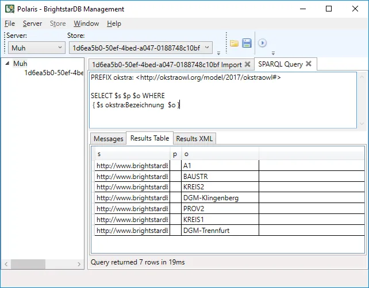The image size is (369, 288).
Task: Open the Server menu
Action: tap(32, 24)
